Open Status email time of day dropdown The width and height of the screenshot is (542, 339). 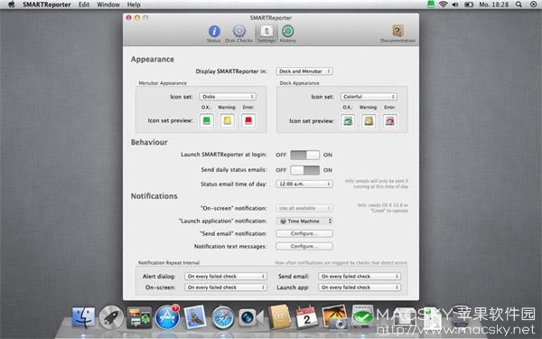pyautogui.click(x=304, y=184)
